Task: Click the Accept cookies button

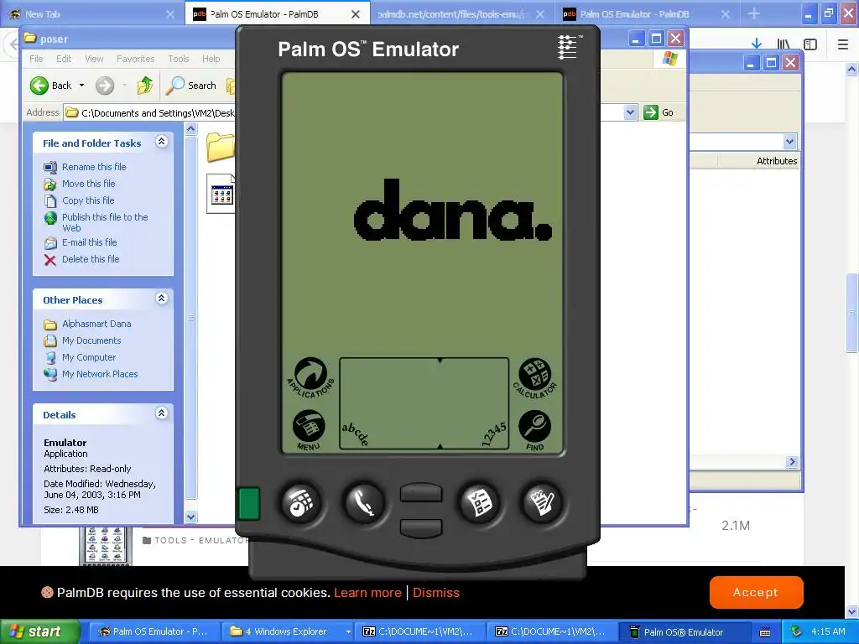Action: click(756, 592)
